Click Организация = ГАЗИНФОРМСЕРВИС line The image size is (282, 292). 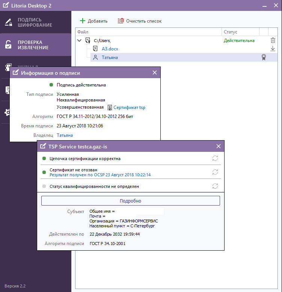(124, 221)
